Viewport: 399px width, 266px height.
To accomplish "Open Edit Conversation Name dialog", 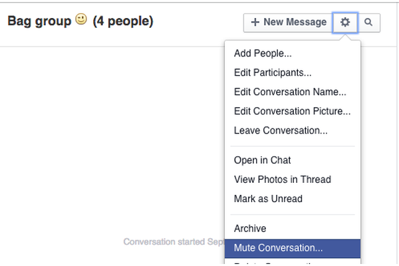I will (x=290, y=92).
